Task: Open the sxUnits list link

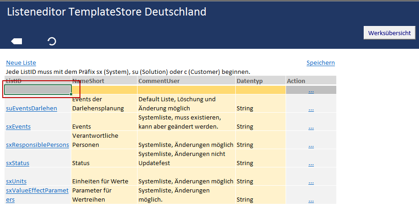Action: [x=16, y=182]
